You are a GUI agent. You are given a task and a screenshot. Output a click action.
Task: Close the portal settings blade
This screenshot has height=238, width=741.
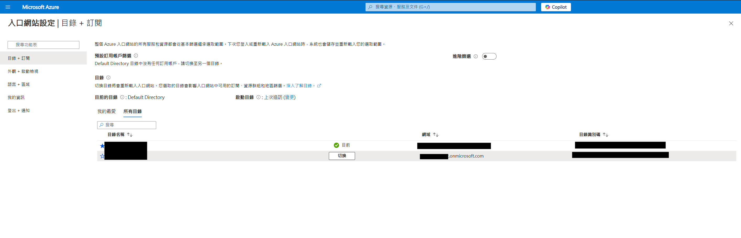731,24
